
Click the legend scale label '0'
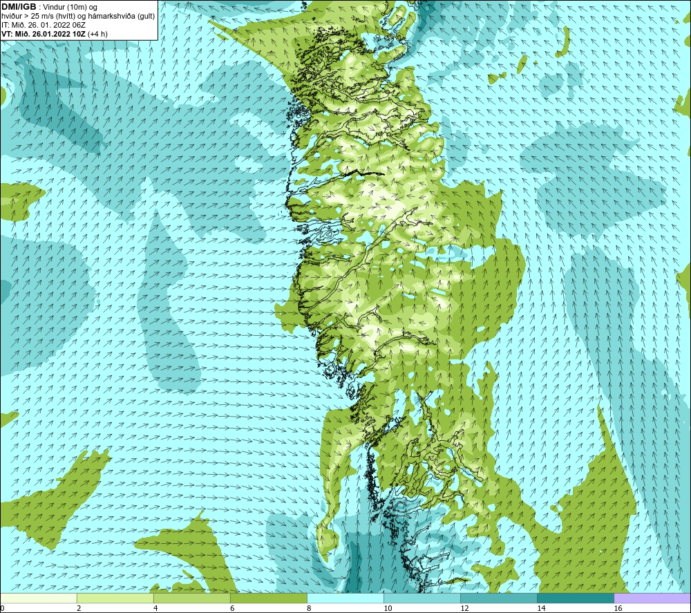tap(2, 608)
